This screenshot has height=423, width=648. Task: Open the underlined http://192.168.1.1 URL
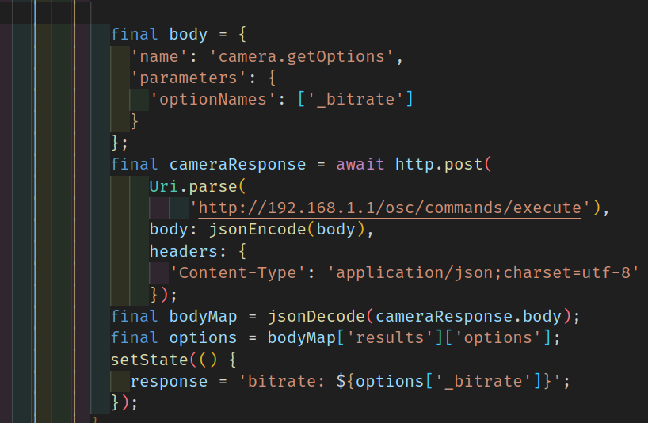point(390,208)
